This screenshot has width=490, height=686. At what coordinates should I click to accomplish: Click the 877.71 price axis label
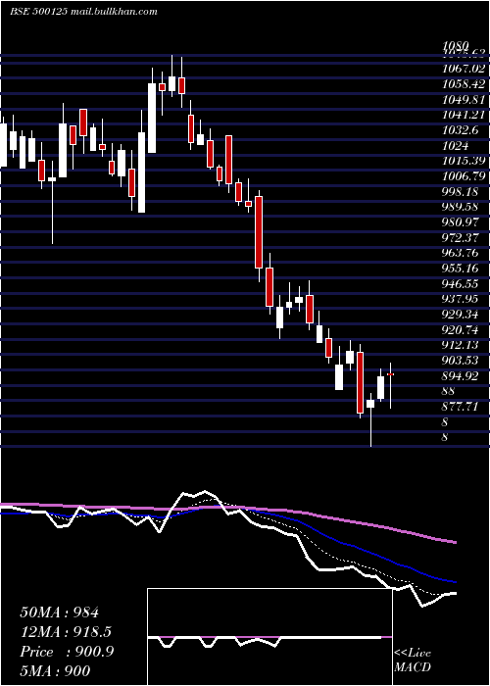coord(461,406)
